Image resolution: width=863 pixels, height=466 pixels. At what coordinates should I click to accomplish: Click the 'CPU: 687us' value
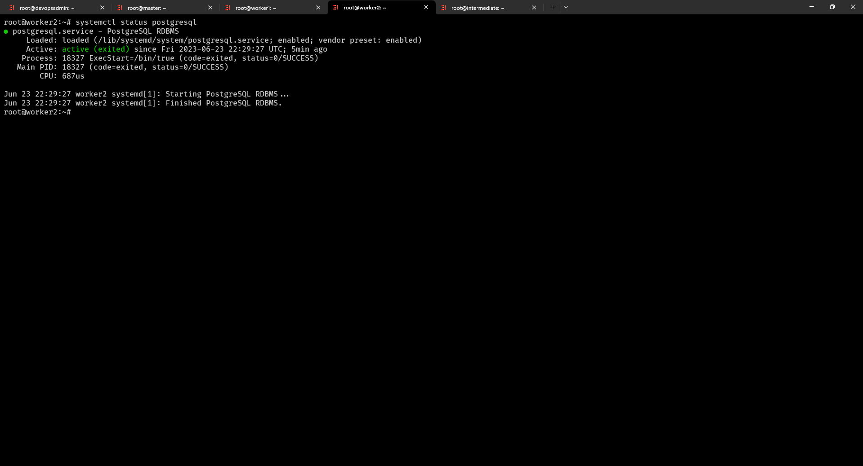pos(62,76)
